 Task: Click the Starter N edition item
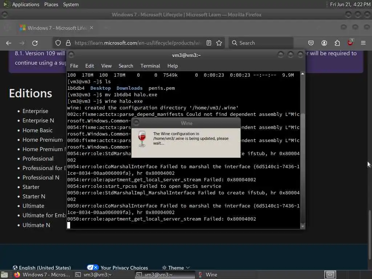[34, 197]
